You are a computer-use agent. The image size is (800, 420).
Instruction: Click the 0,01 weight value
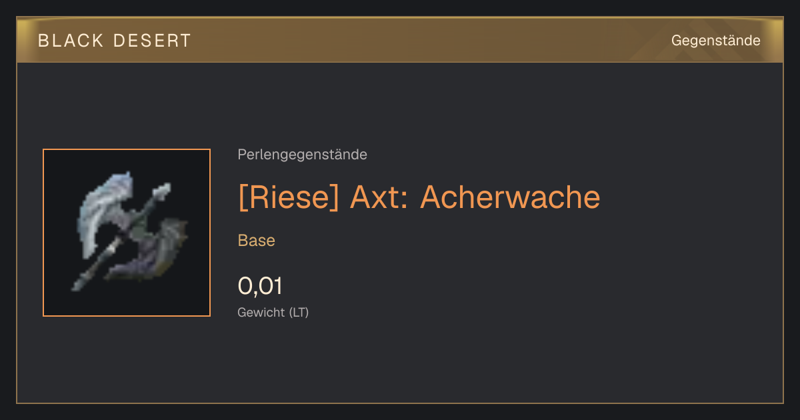260,286
